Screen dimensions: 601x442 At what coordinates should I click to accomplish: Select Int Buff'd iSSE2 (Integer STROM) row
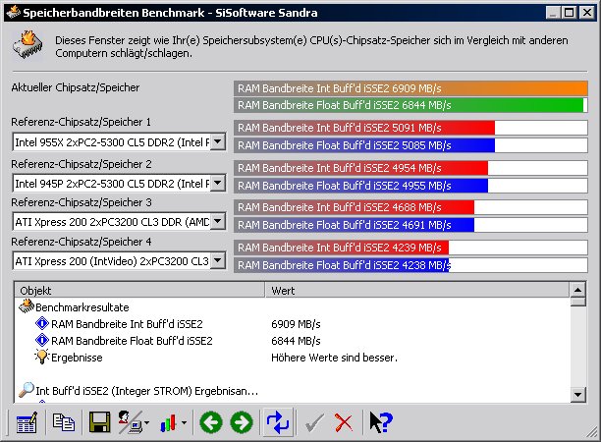pos(146,391)
